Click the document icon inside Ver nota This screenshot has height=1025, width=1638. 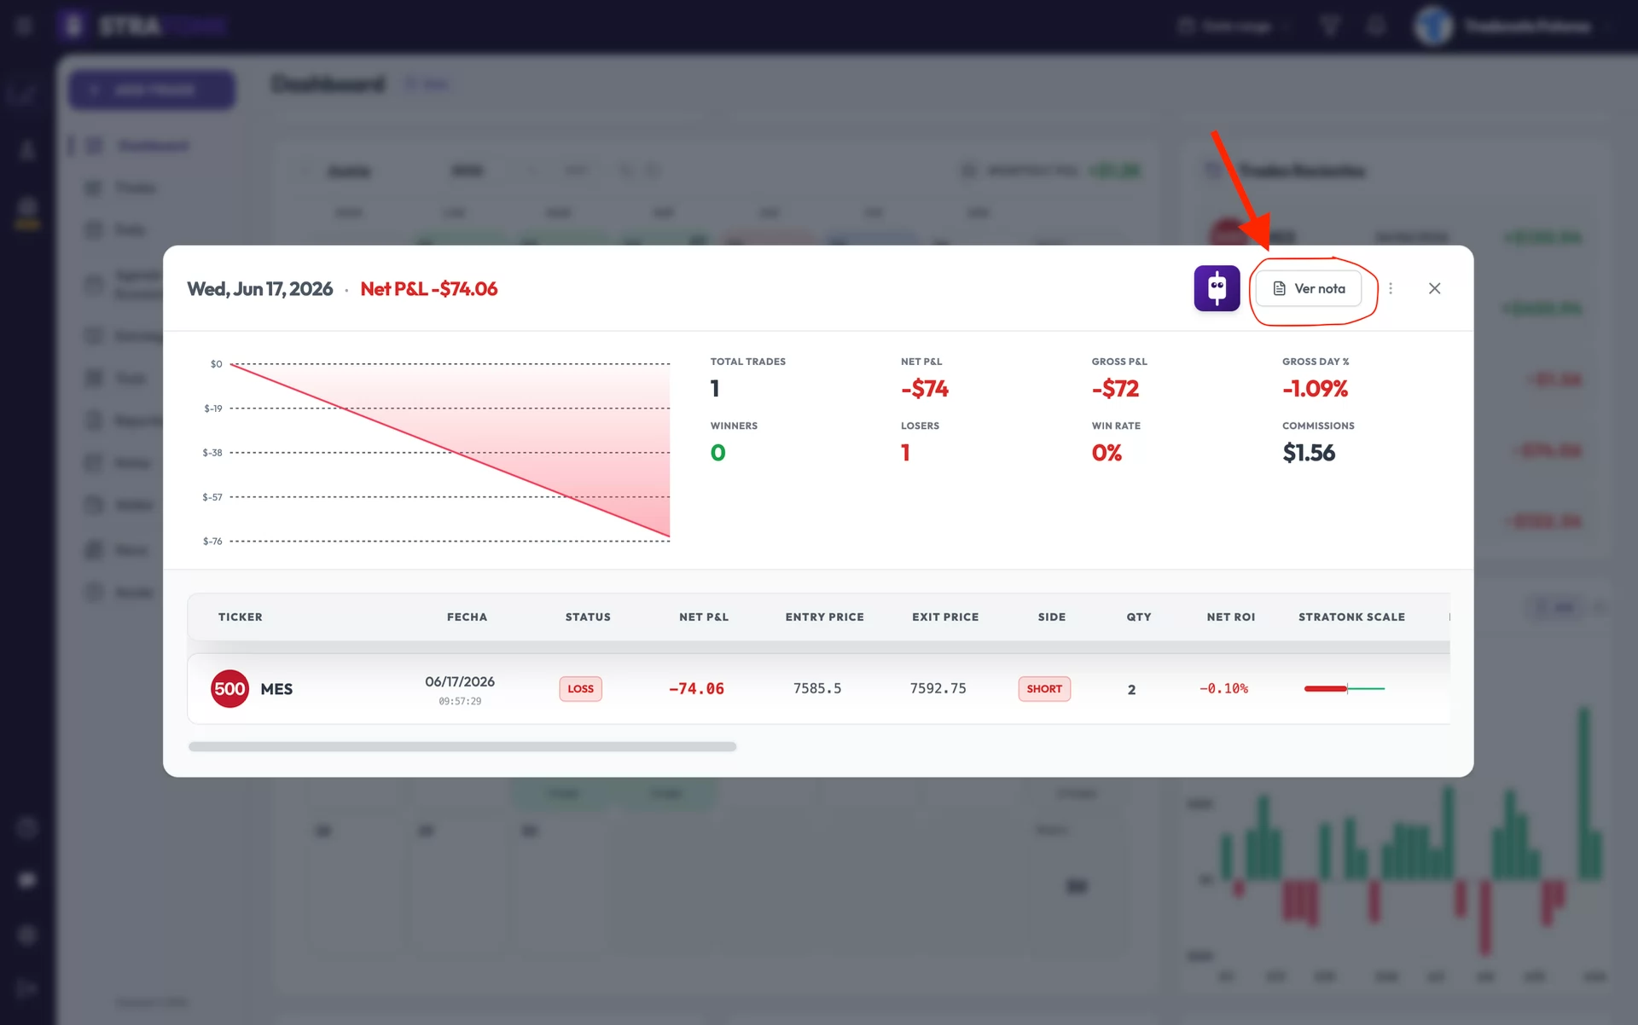tap(1280, 288)
